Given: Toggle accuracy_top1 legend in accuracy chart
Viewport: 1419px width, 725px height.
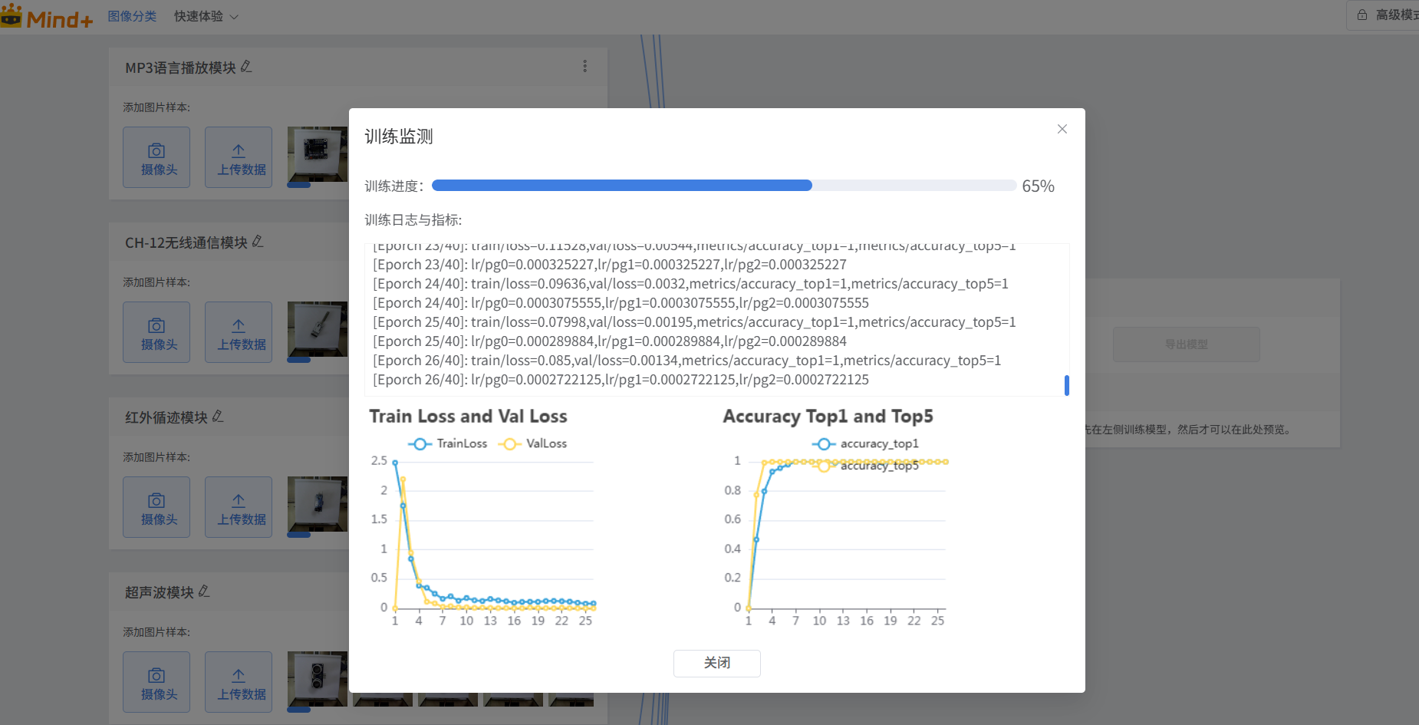Looking at the screenshot, I should point(865,443).
